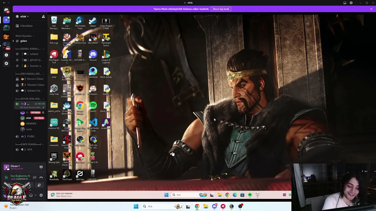Join the Kurucu Odası voice channel
The image size is (376, 211).
[30, 79]
